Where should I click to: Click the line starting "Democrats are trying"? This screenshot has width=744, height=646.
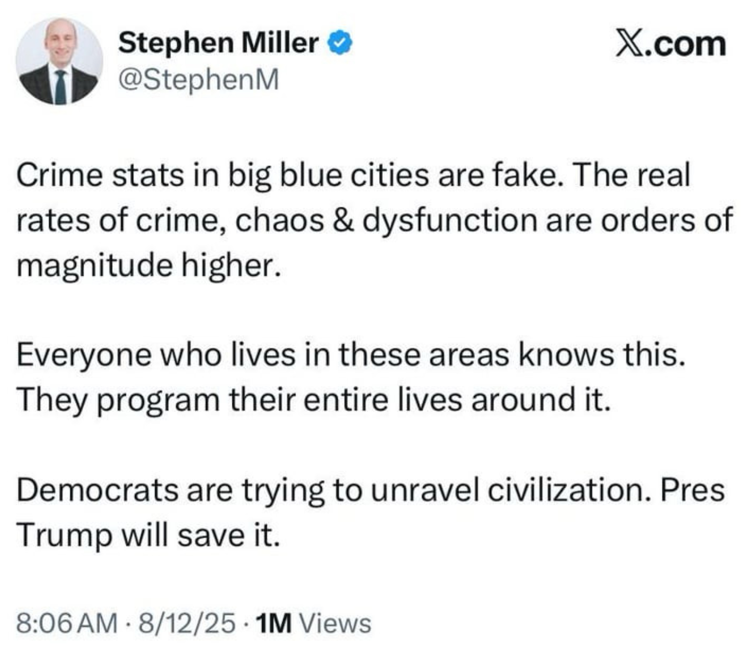pos(369,490)
